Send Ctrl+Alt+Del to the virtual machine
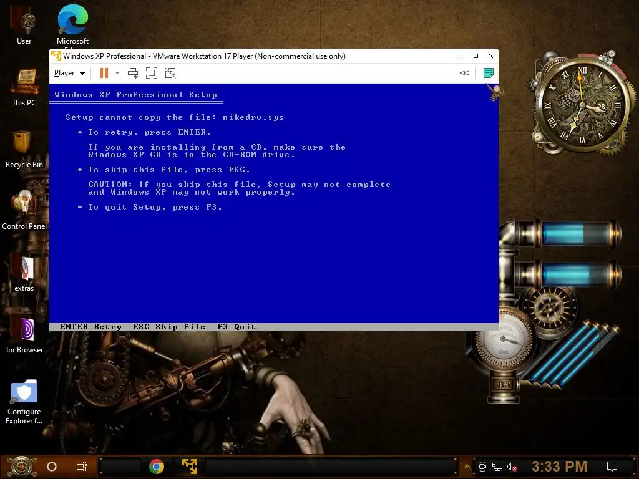Image resolution: width=639 pixels, height=479 pixels. [133, 73]
